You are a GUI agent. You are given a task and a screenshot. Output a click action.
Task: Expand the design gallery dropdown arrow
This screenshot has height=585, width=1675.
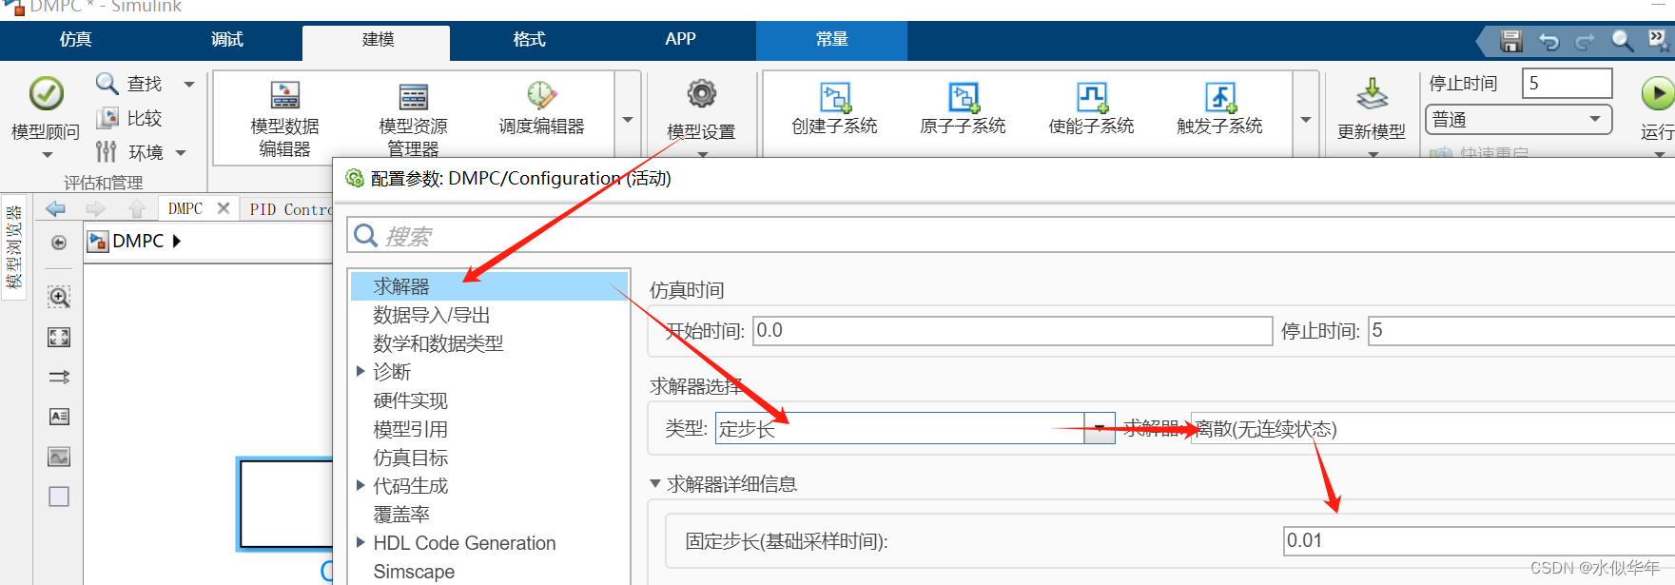coord(628,120)
